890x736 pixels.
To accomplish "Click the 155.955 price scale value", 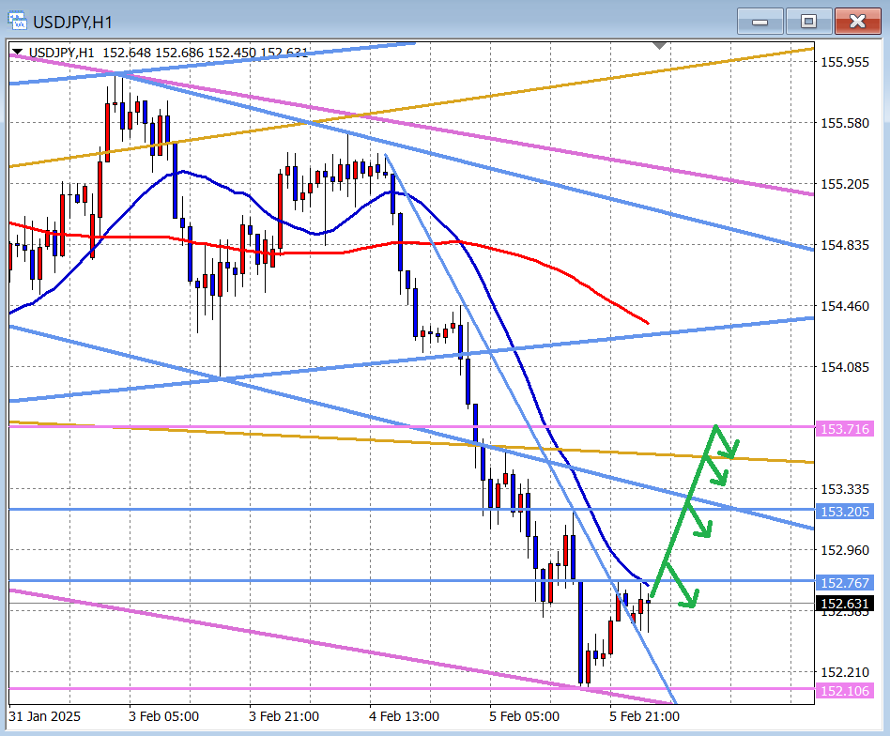I will click(845, 62).
